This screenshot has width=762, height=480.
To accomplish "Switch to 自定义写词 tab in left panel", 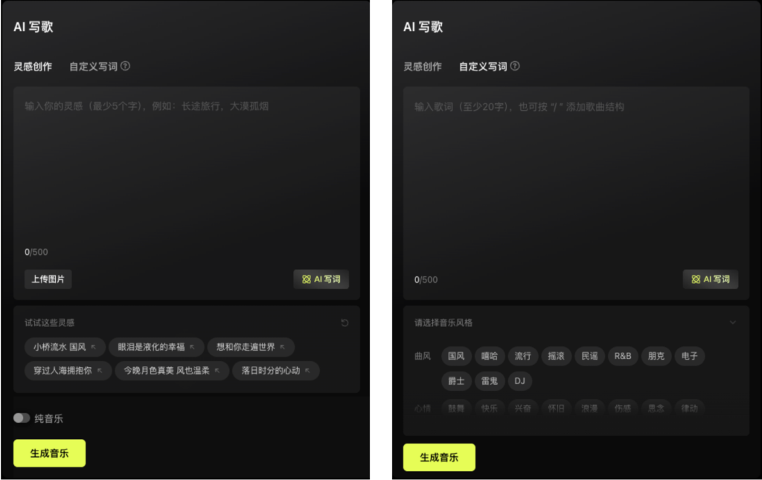I will click(x=93, y=66).
